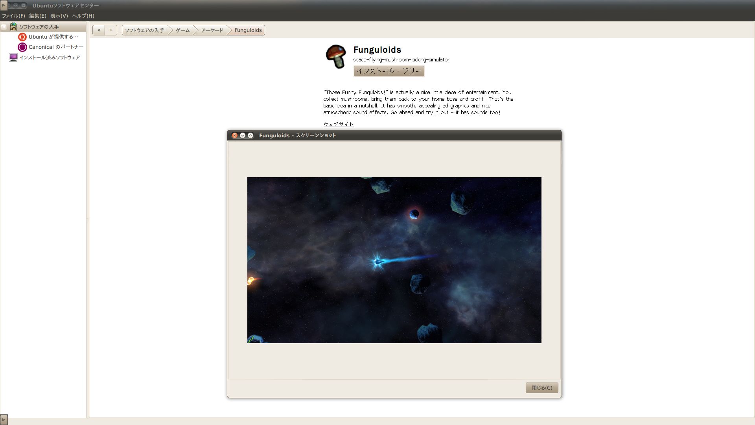Select Funguloids in the breadcrumb
The image size is (755, 425).
248,30
